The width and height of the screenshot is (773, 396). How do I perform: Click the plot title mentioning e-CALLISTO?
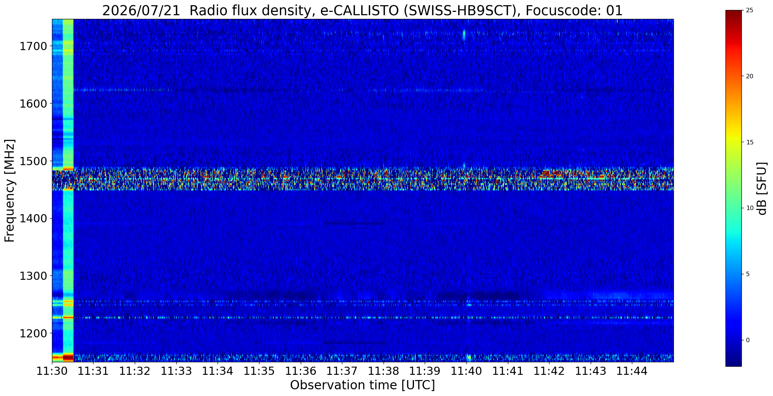click(362, 10)
